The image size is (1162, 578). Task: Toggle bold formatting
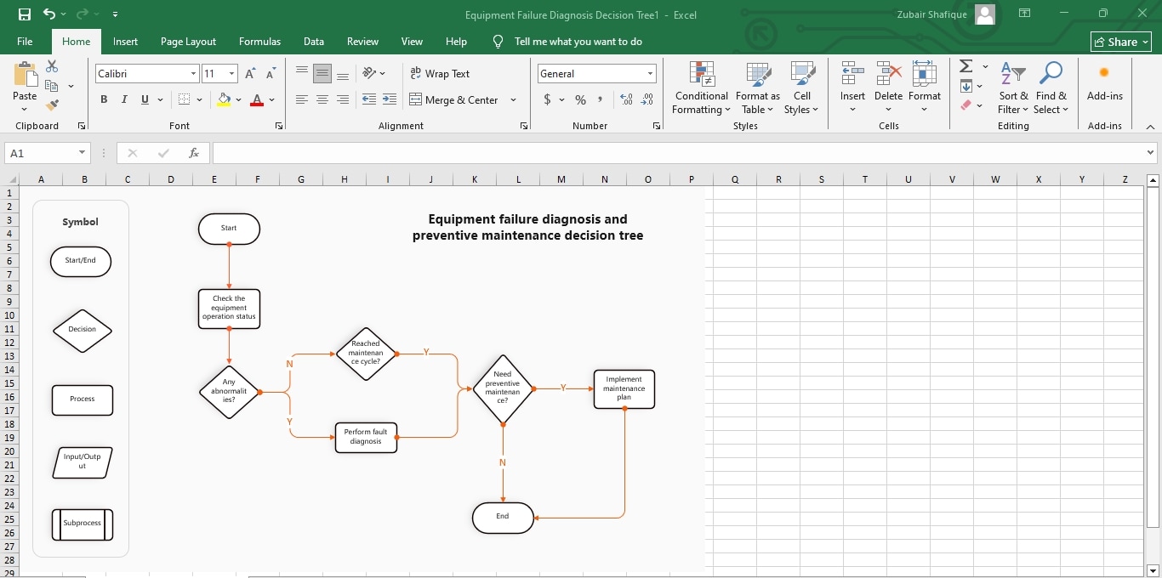pyautogui.click(x=104, y=99)
